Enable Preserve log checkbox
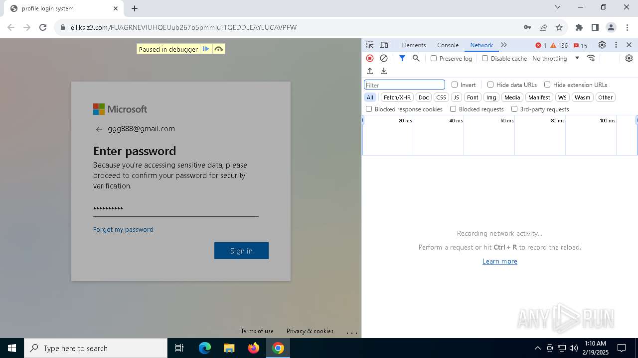 pyautogui.click(x=434, y=58)
